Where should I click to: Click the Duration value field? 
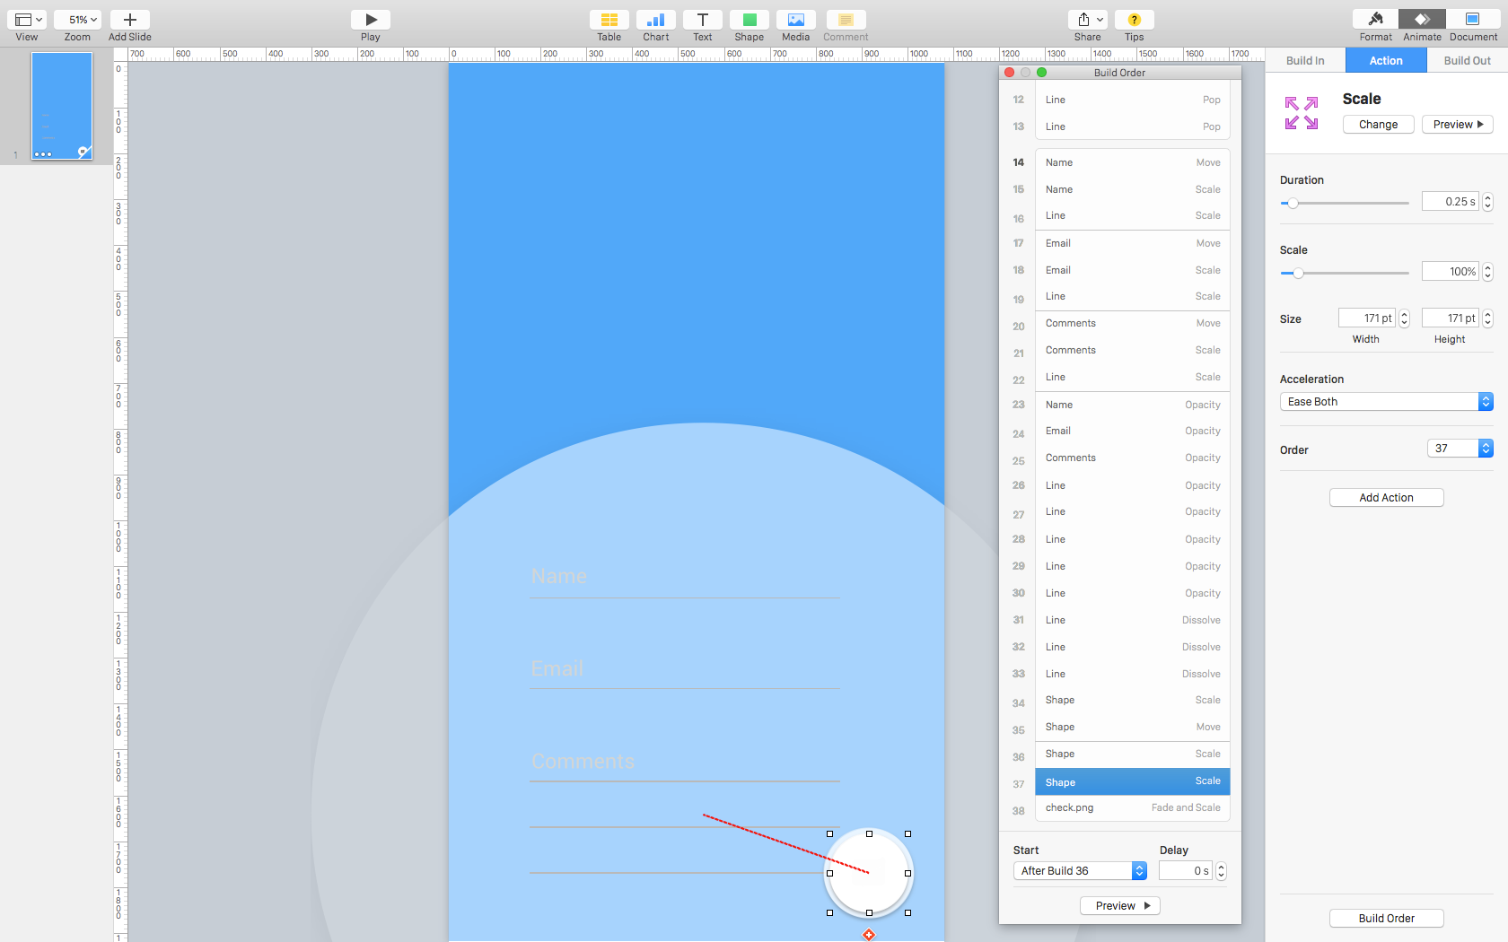(1451, 202)
